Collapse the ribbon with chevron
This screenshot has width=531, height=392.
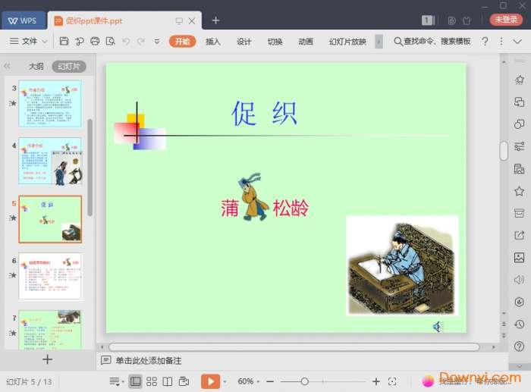coord(517,41)
